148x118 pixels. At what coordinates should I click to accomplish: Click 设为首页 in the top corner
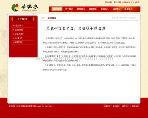(136, 2)
